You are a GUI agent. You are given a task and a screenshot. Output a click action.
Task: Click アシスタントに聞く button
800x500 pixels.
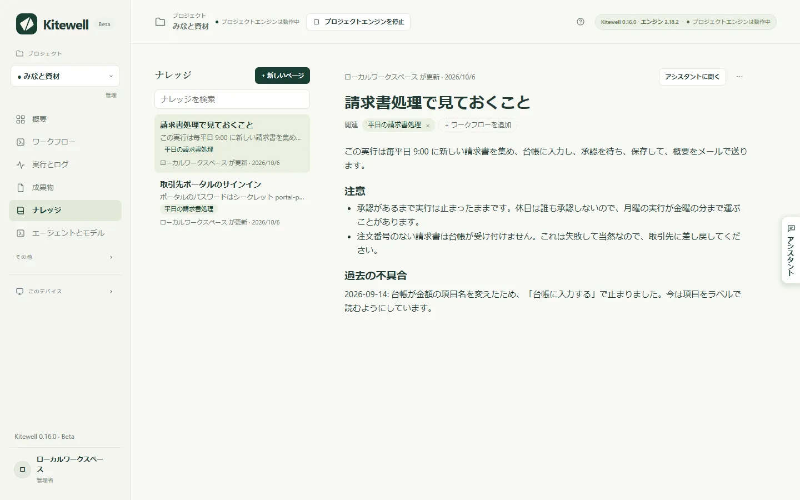click(x=692, y=77)
